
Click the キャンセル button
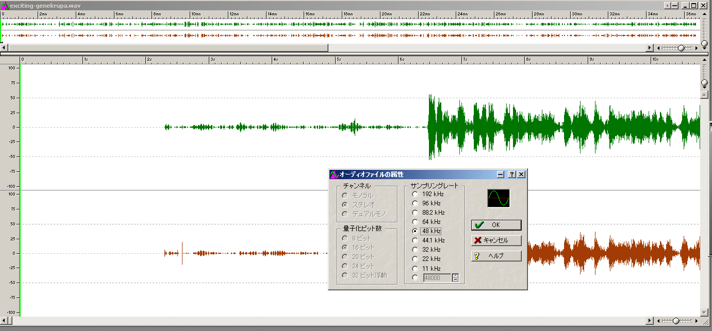pos(496,240)
